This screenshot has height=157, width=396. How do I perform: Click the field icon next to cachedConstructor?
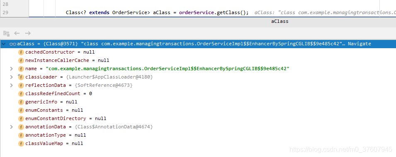pos(21,52)
